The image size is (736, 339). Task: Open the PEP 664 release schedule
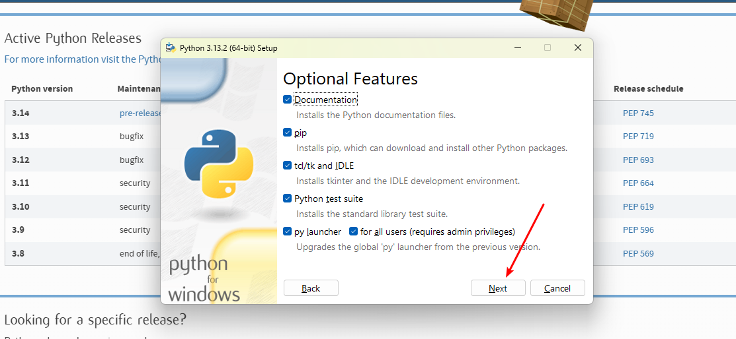[x=637, y=183]
